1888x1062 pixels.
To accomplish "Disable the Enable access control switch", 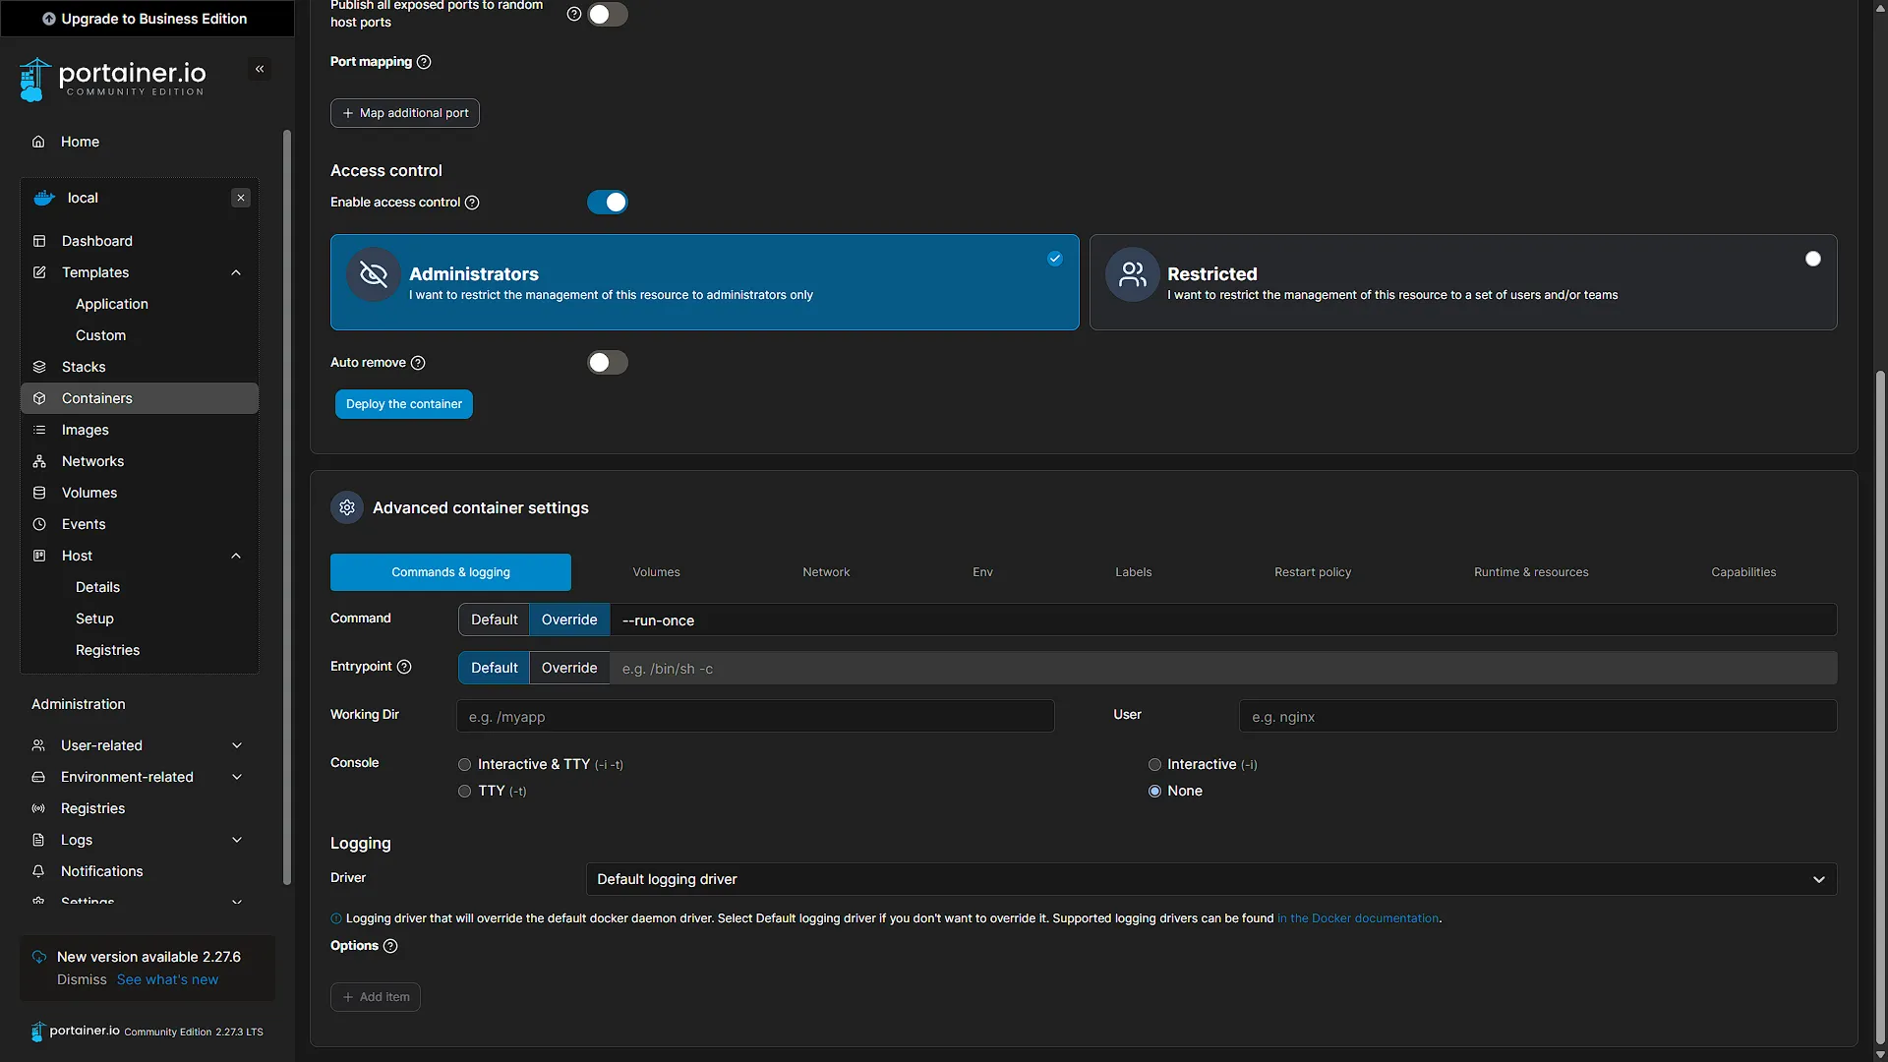I will [608, 203].
